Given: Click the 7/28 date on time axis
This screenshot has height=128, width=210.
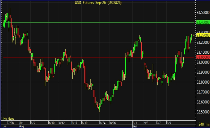Looking at the screenshot, I should (x=11, y=123).
